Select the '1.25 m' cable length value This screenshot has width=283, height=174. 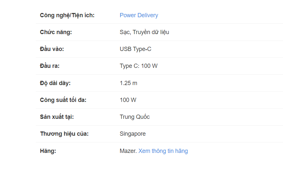[128, 83]
